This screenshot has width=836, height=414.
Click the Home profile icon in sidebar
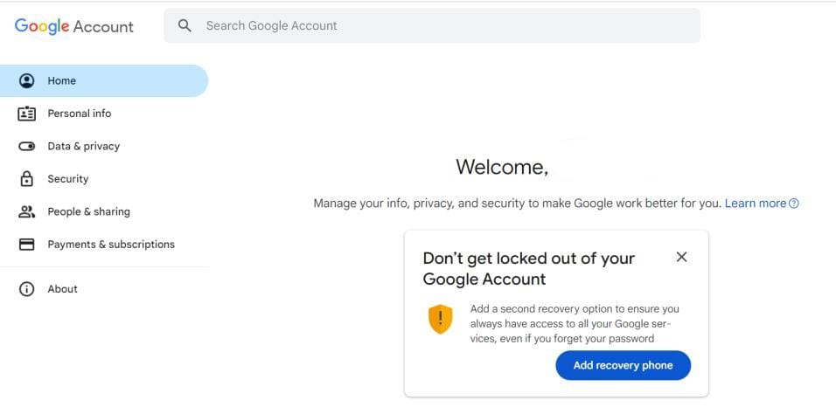tap(26, 81)
